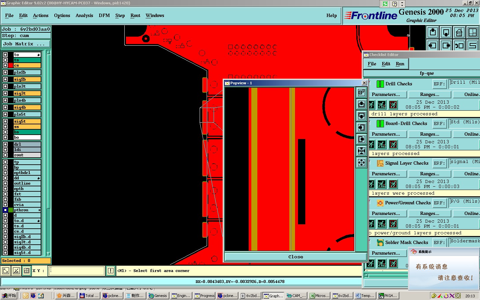Click Ranges button under Power/Ground Checks
480x300 pixels.
[x=430, y=214]
